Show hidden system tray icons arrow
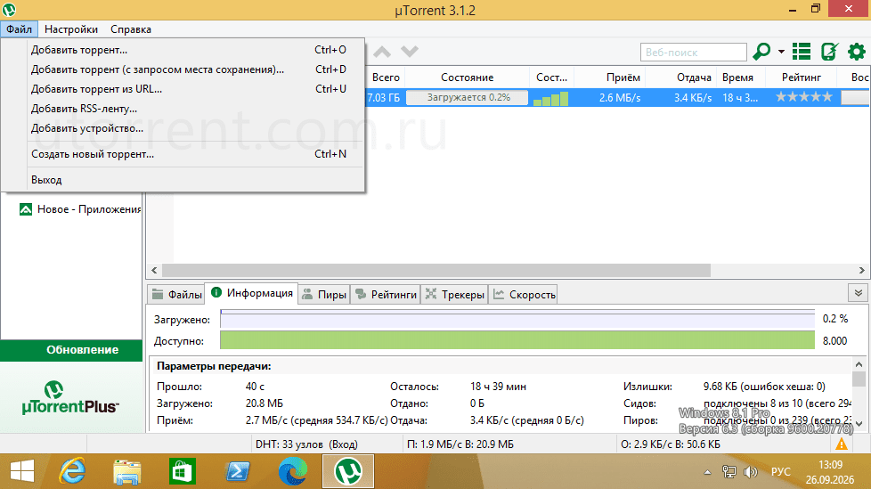871x489 pixels. pyautogui.click(x=707, y=472)
